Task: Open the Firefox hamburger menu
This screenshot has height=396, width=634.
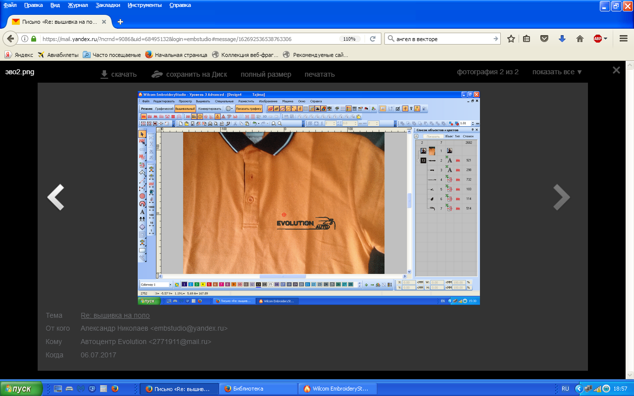Action: coord(624,39)
